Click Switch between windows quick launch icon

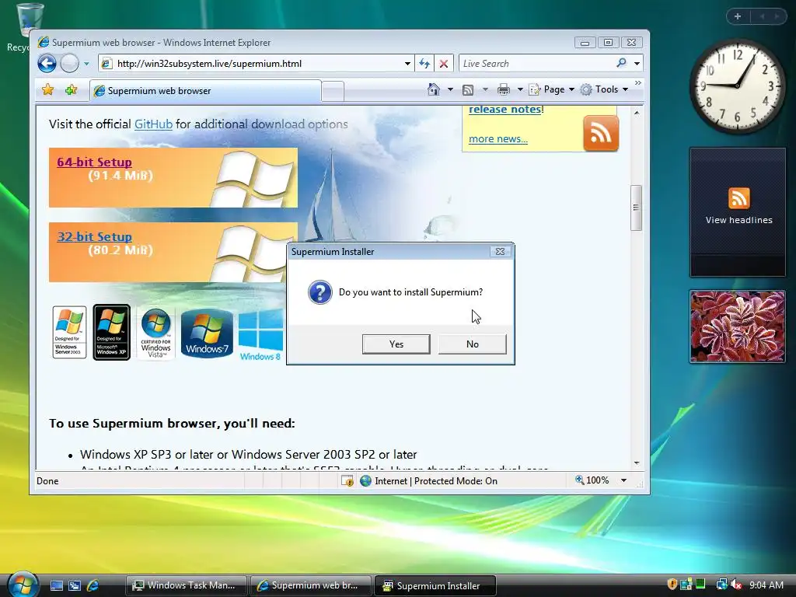[x=75, y=585]
